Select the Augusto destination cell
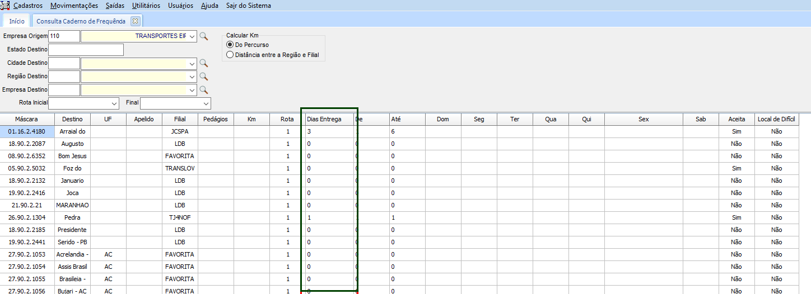The width and height of the screenshot is (811, 294). point(72,144)
